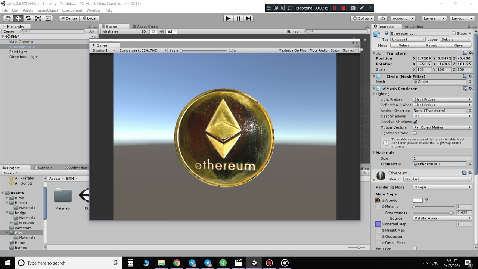Pick albedo color with eyedropper
This screenshot has width=478, height=269.
coord(426,200)
